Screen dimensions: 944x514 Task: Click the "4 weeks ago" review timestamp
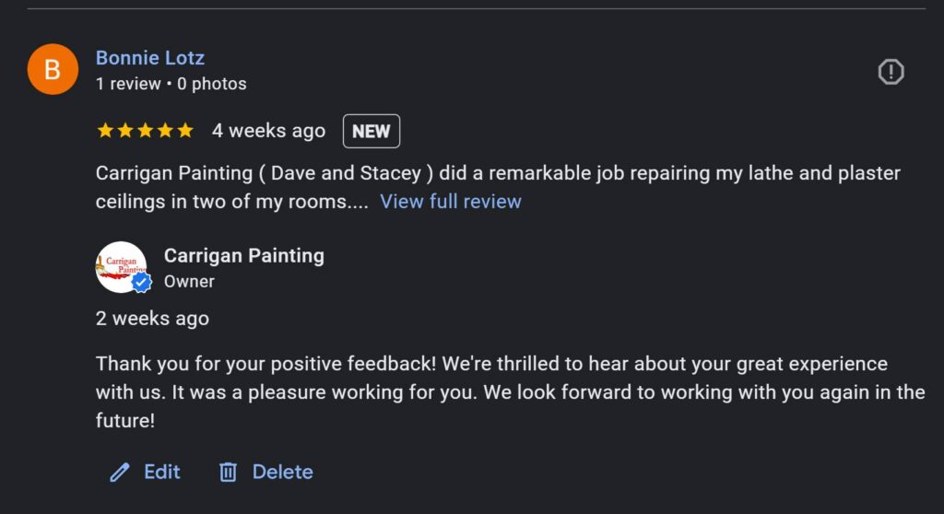pos(268,131)
